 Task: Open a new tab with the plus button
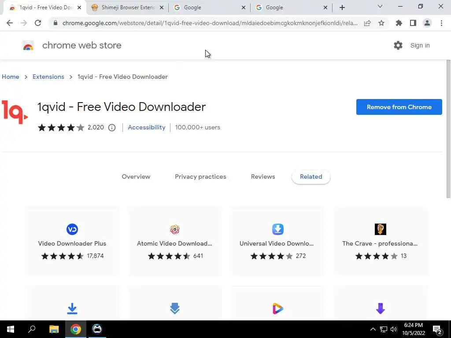click(342, 7)
